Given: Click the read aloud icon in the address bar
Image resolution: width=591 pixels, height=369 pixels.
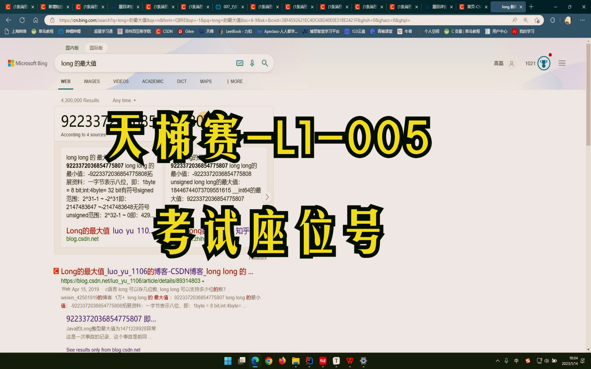Looking at the screenshot, I should tap(514, 20).
